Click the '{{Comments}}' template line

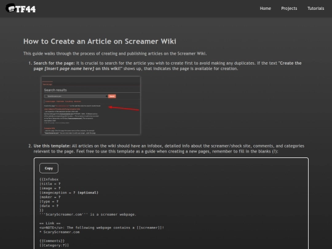[x=52, y=241]
